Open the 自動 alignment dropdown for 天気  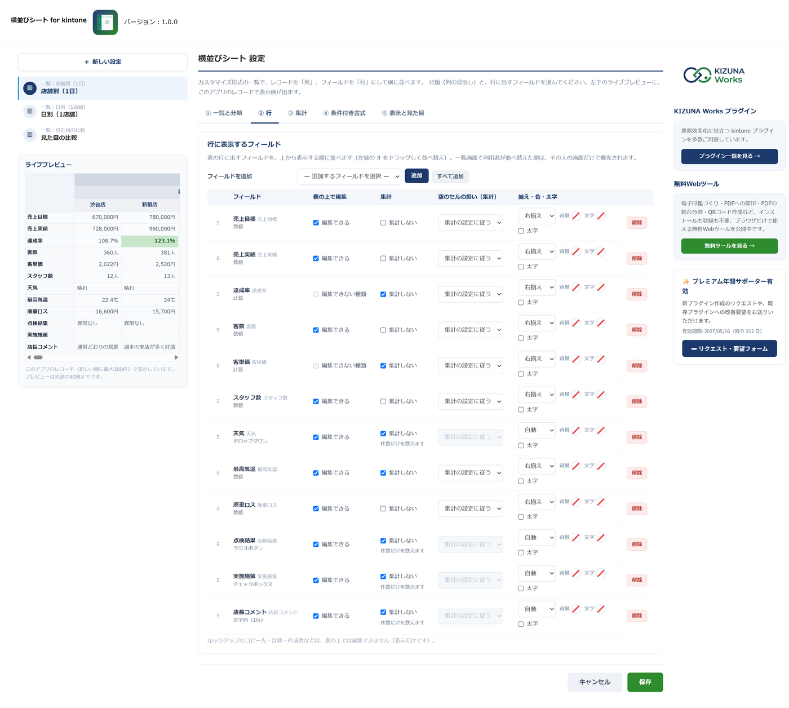pos(537,430)
